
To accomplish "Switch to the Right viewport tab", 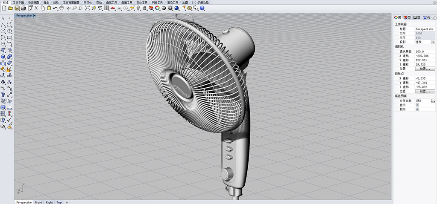I will (x=49, y=202).
